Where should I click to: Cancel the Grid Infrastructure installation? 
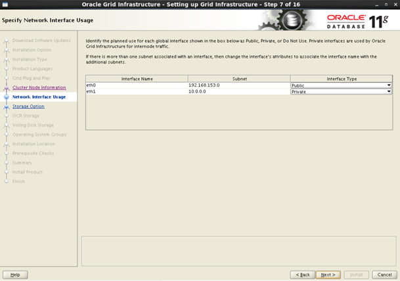384,274
